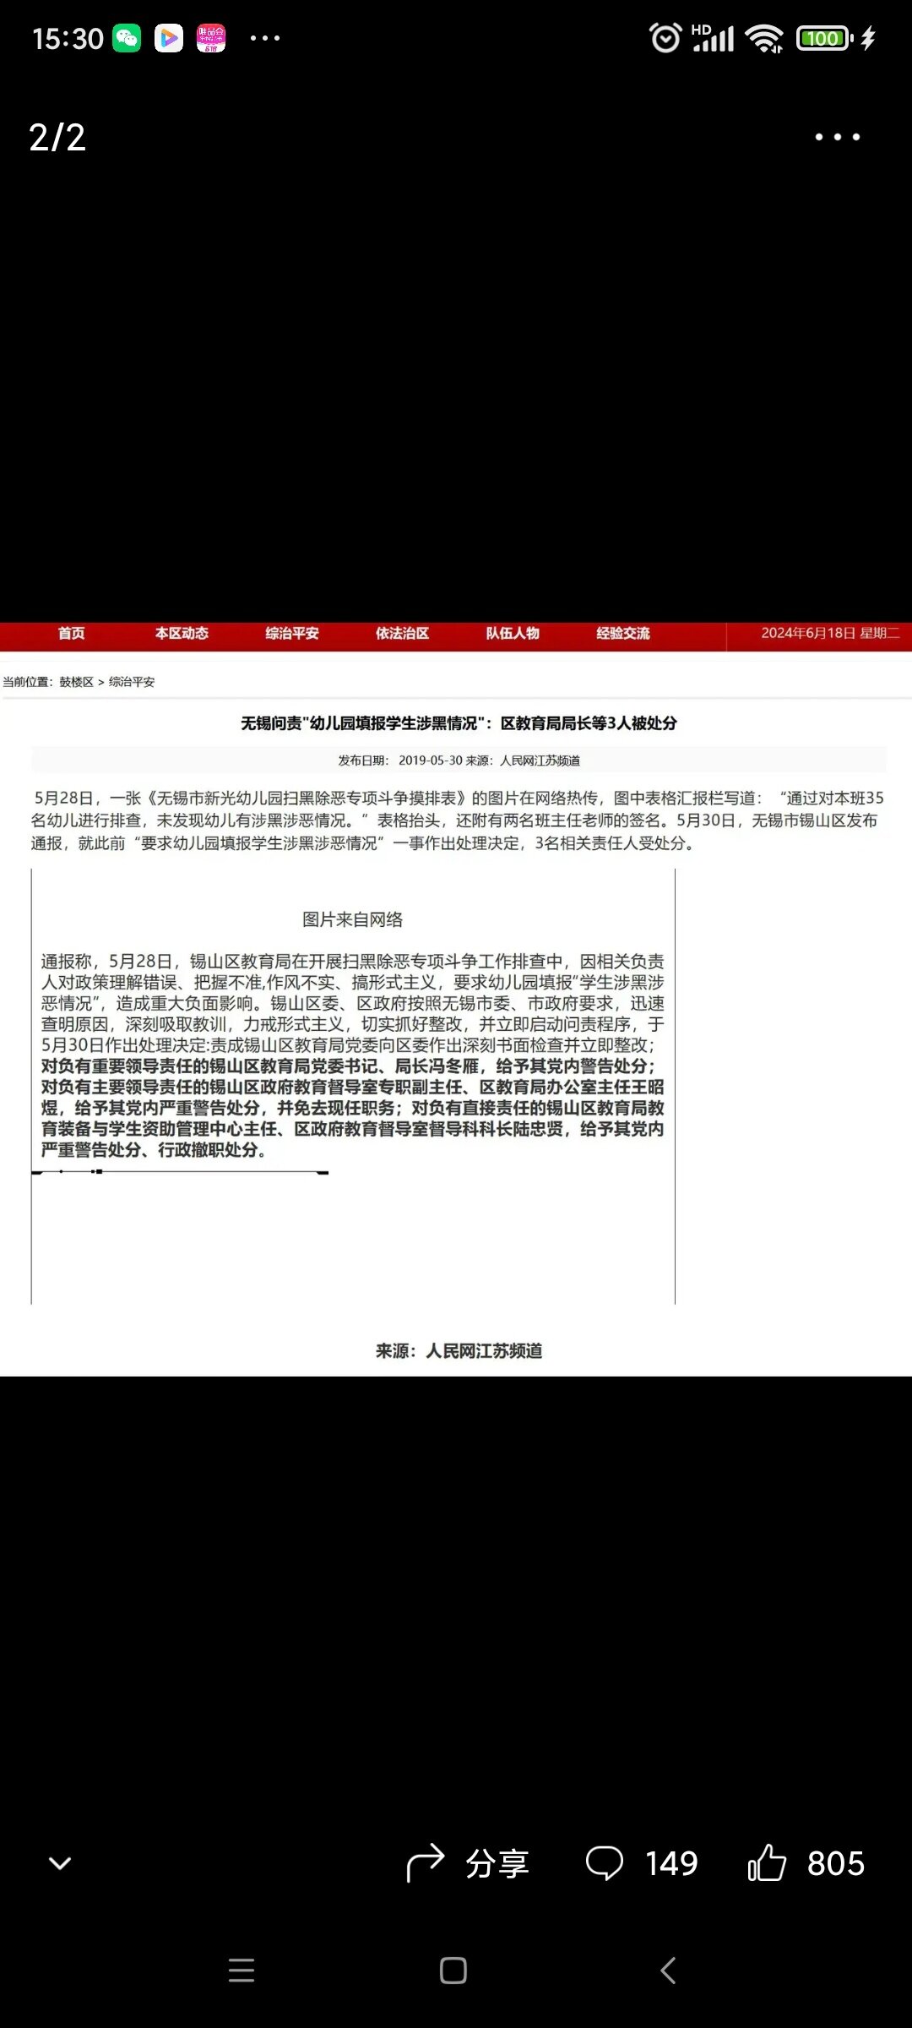912x2028 pixels.
Task: Tap the thumbs-up like icon
Action: (x=767, y=1862)
